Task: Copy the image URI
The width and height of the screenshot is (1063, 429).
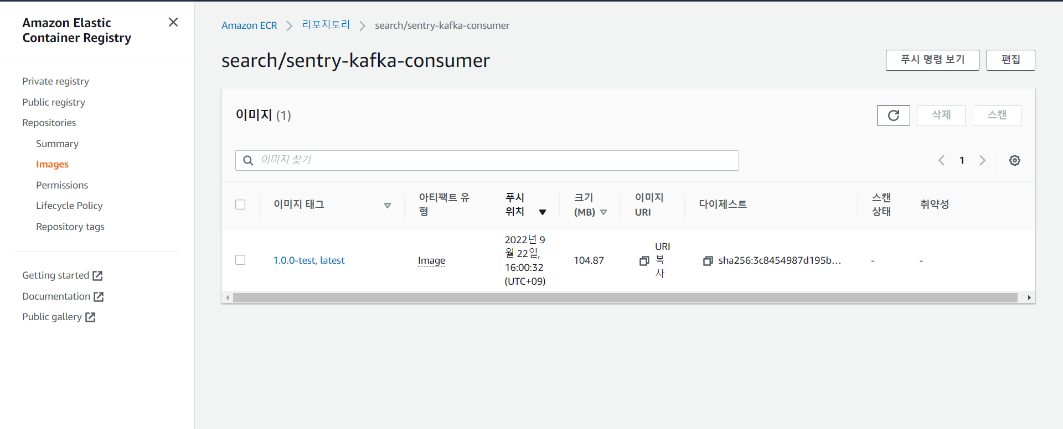Action: point(644,261)
